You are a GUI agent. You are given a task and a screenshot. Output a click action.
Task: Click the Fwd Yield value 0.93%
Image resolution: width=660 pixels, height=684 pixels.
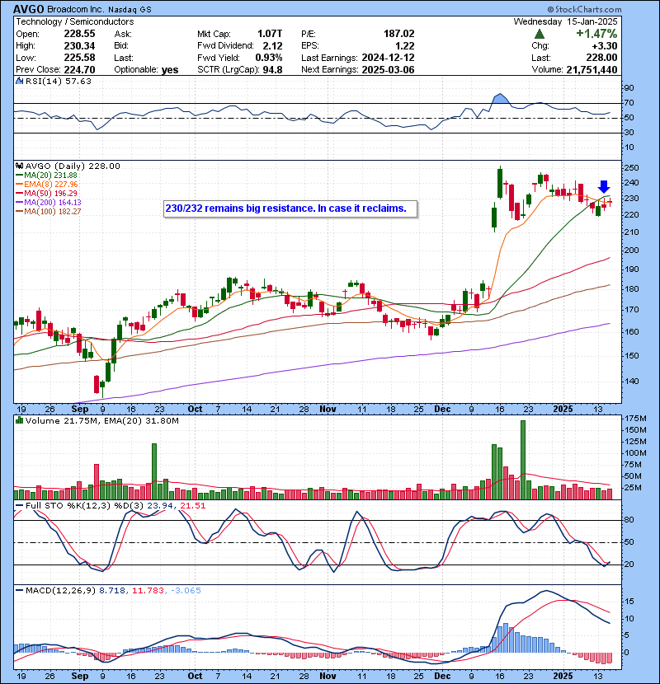[269, 58]
